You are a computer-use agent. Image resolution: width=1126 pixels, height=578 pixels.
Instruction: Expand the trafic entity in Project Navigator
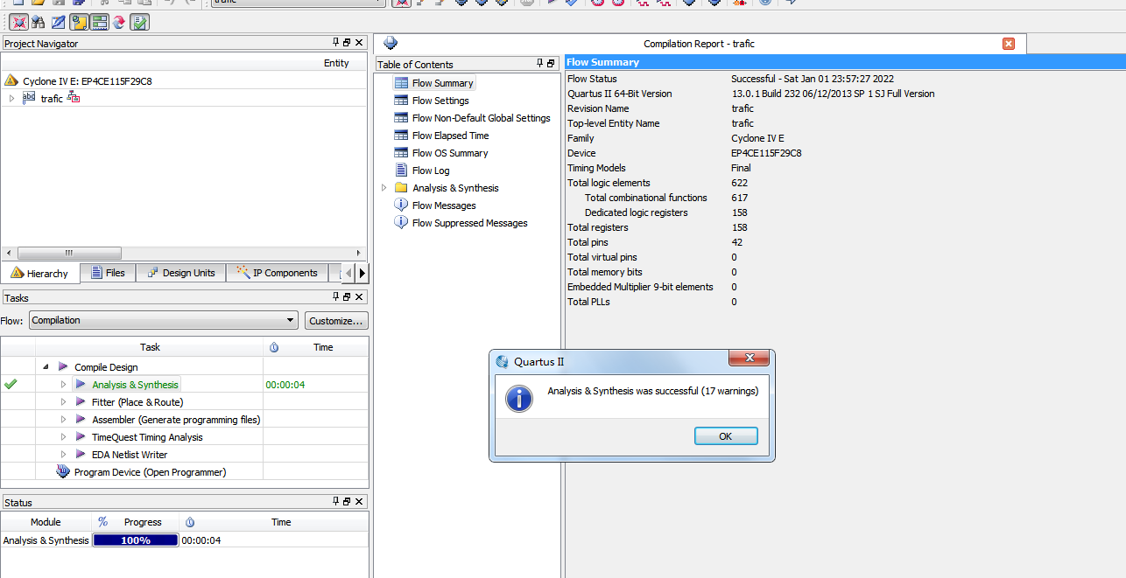11,99
